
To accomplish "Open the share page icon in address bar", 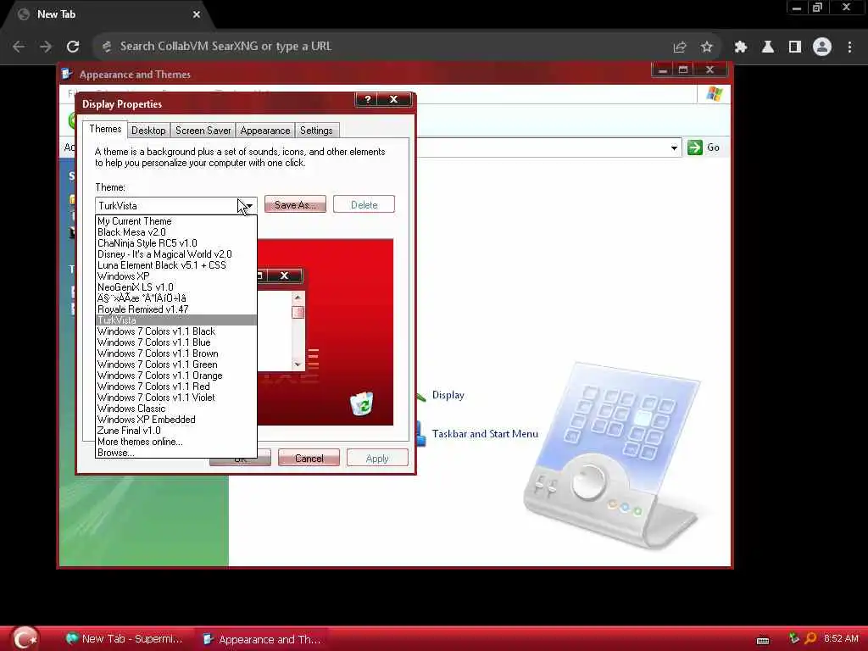I will [x=679, y=47].
